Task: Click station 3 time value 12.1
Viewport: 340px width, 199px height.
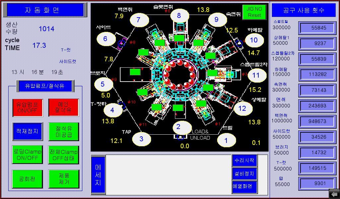Action: click(117, 141)
